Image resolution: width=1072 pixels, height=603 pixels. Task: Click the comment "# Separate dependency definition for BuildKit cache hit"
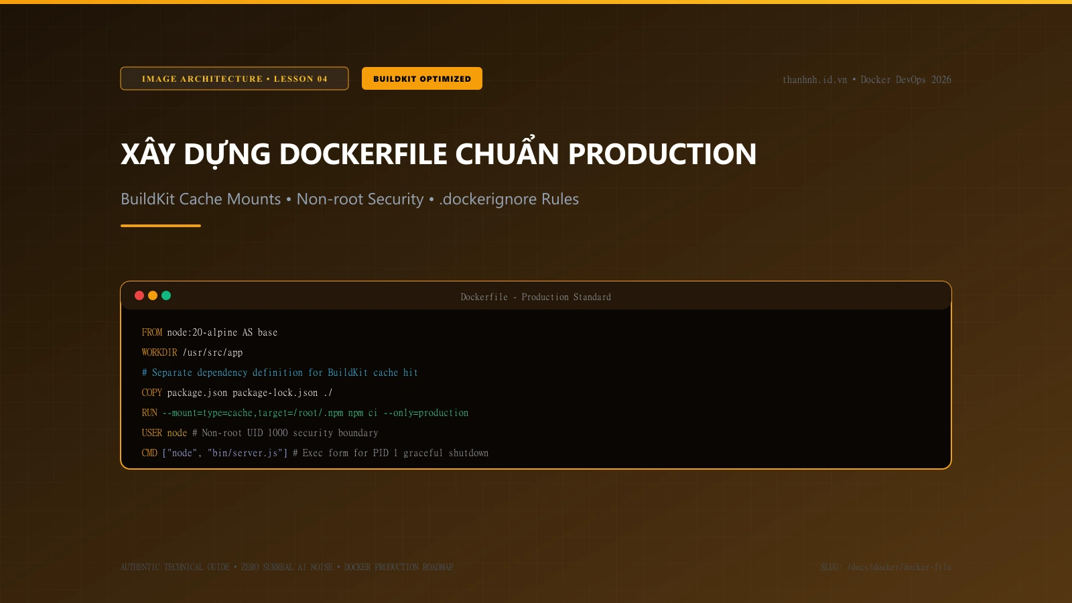[x=280, y=373]
